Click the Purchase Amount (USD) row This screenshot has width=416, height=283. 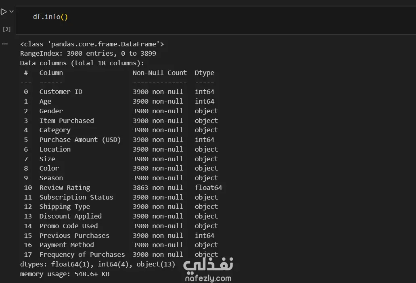point(80,139)
